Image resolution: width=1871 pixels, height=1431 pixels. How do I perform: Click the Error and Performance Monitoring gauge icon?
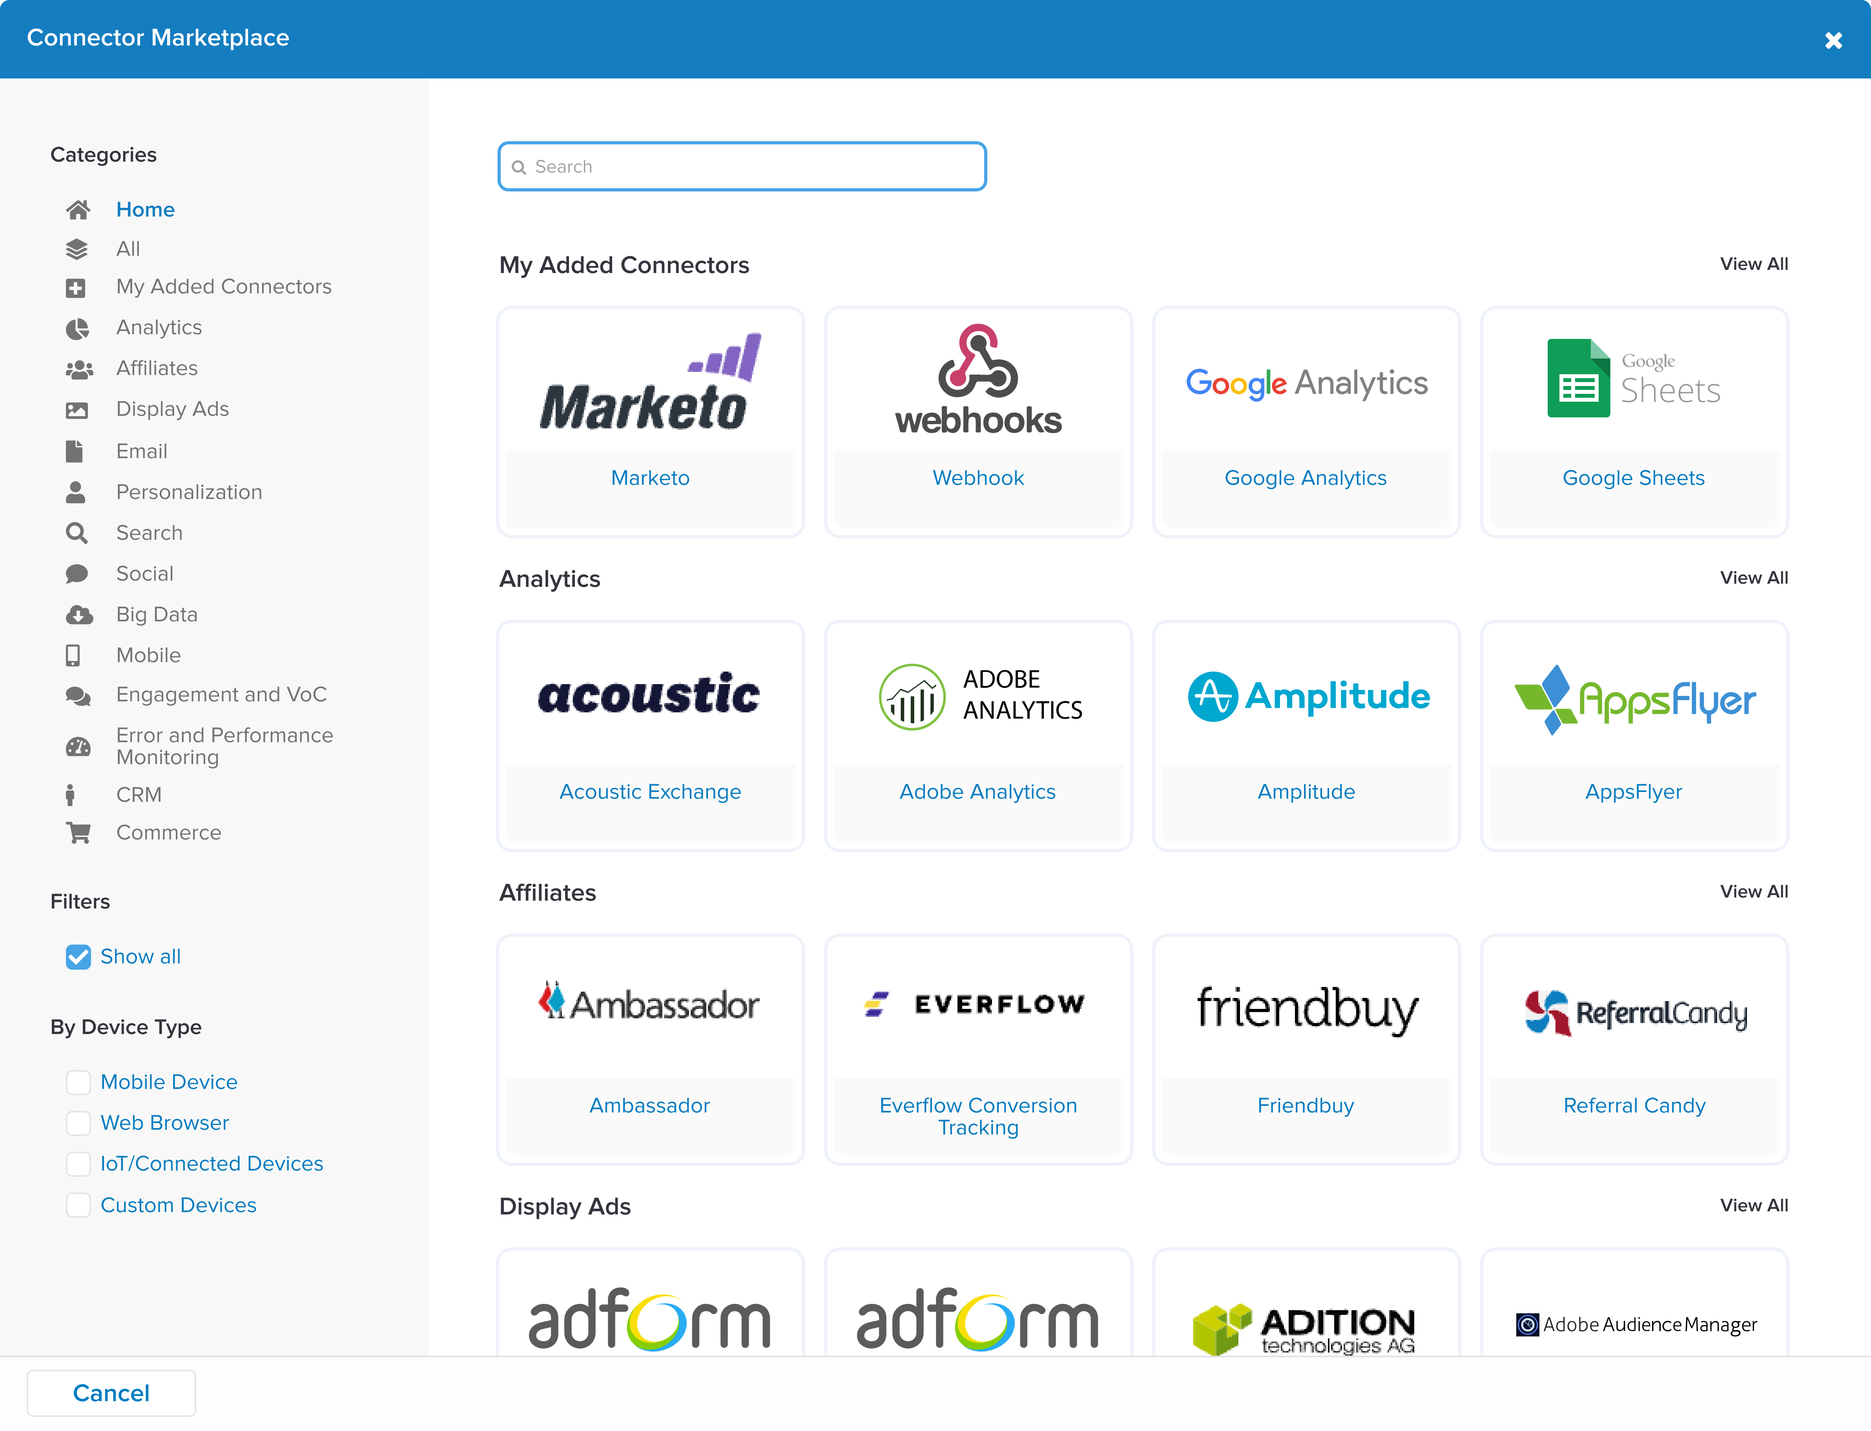click(x=78, y=746)
